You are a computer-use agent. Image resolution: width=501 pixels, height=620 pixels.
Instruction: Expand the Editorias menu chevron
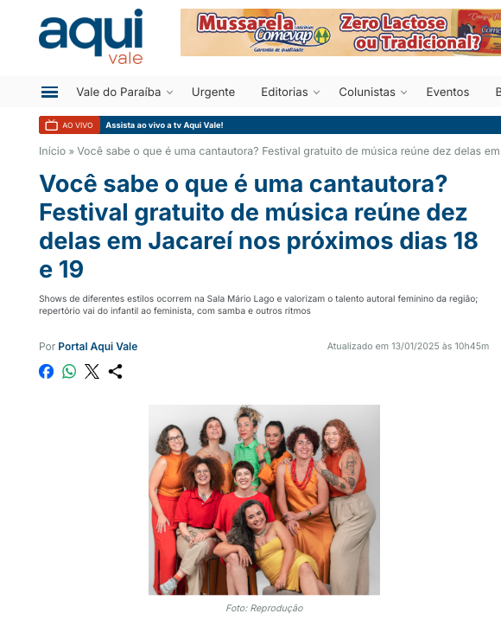[316, 93]
